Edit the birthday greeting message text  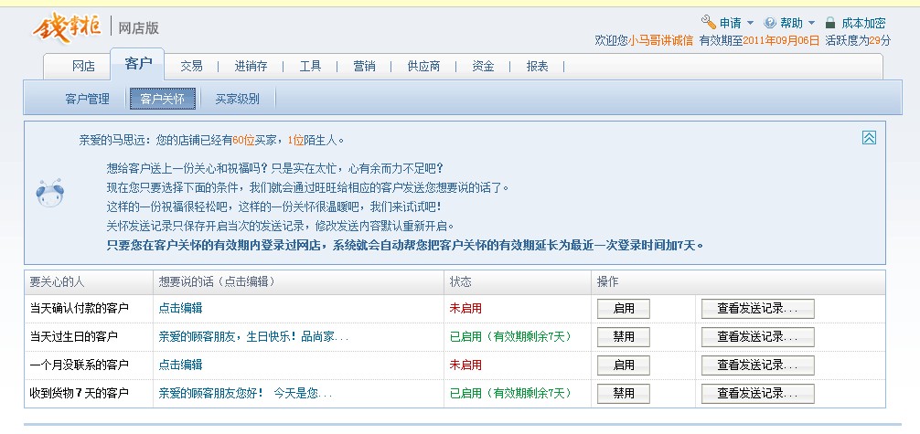[253, 336]
